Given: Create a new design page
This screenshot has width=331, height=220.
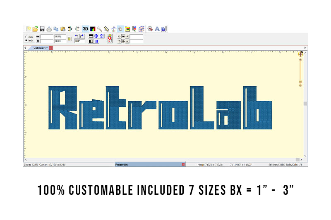Looking at the screenshot, I should 28,29.
